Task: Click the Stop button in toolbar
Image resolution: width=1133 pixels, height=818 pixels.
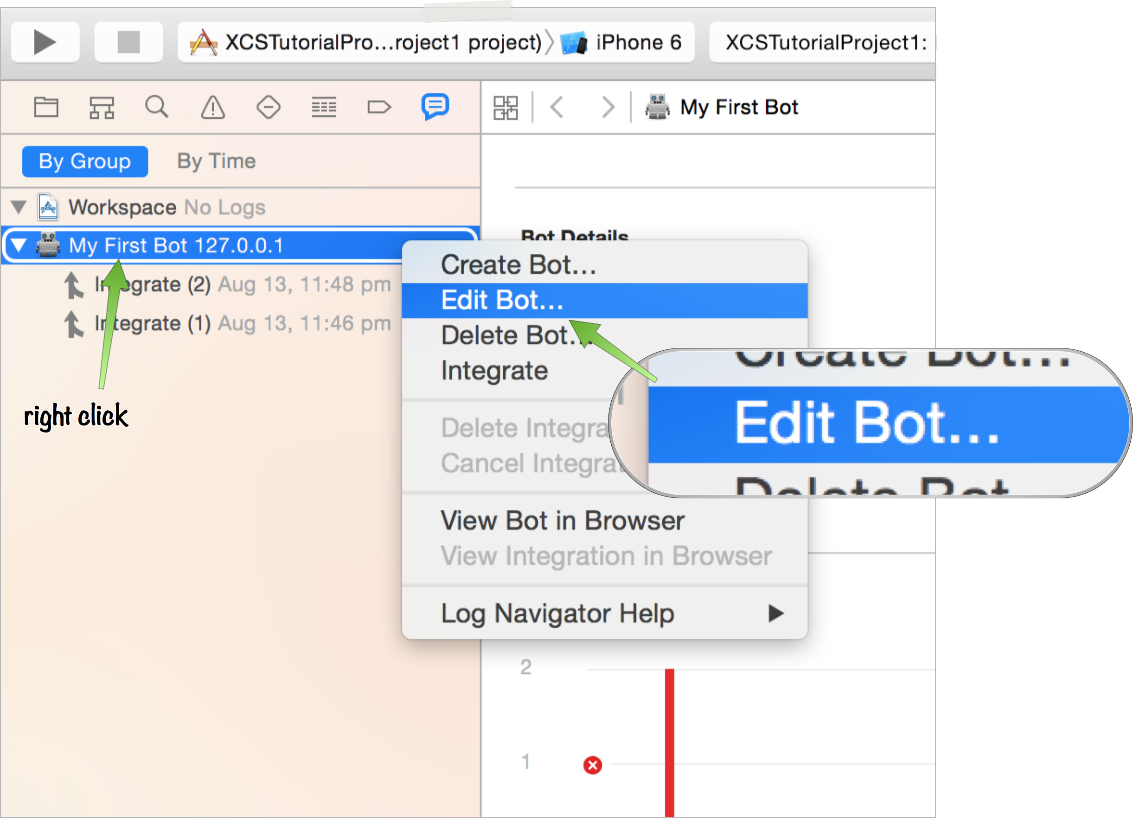Action: click(x=128, y=42)
